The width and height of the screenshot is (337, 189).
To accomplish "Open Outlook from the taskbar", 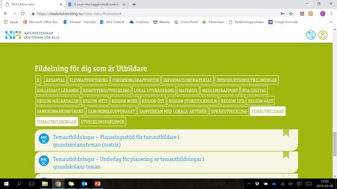I will (x=84, y=184).
